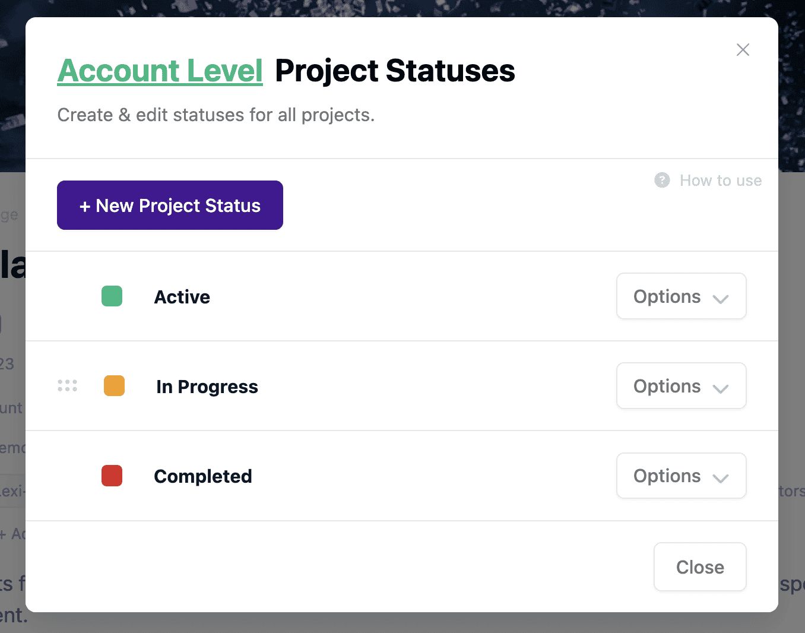Image resolution: width=805 pixels, height=633 pixels.
Task: Click the Project Statuses heading
Action: click(x=395, y=71)
